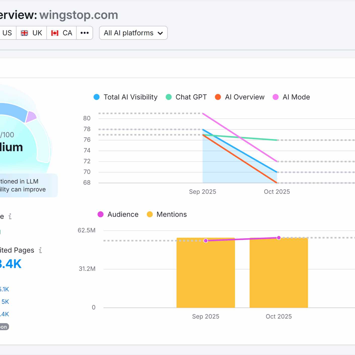Toggle the AI Mode legend series
Image resolution: width=355 pixels, height=355 pixels.
click(291, 97)
